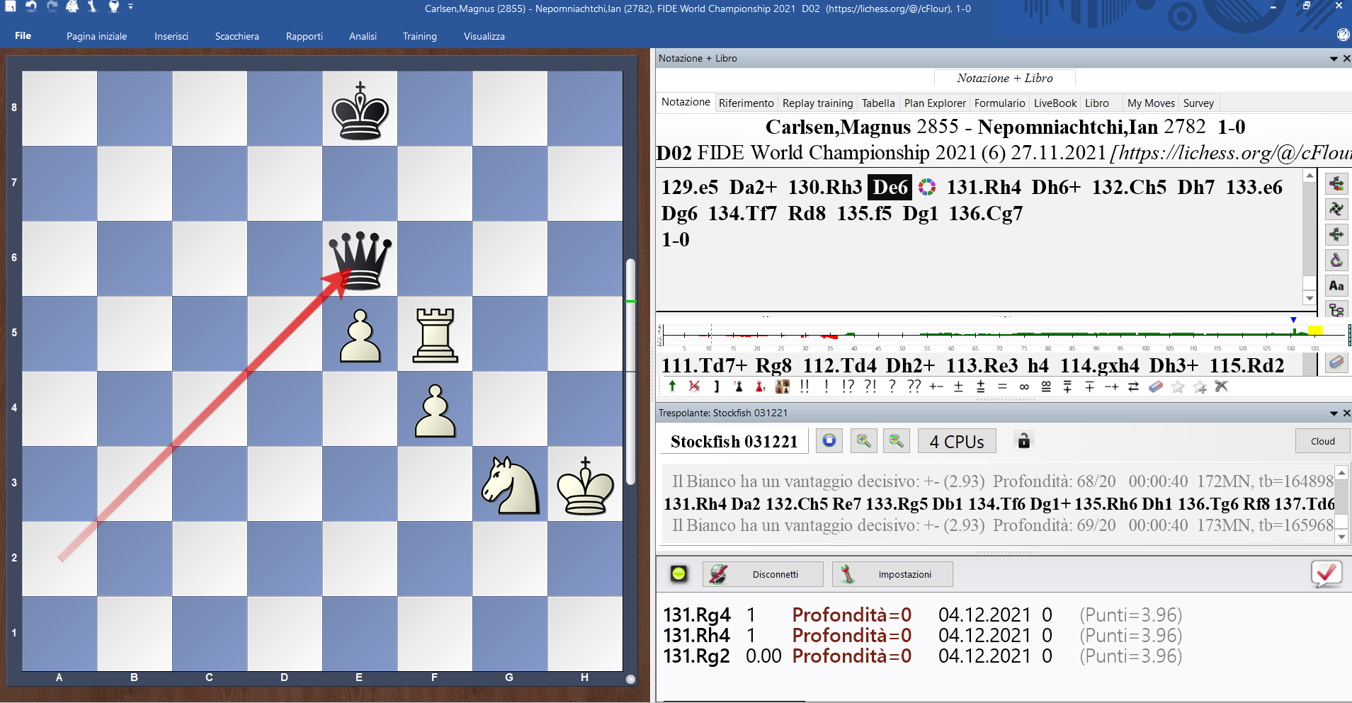The height and width of the screenshot is (703, 1352).
Task: Click the star with plus icon
Action: click(1200, 387)
